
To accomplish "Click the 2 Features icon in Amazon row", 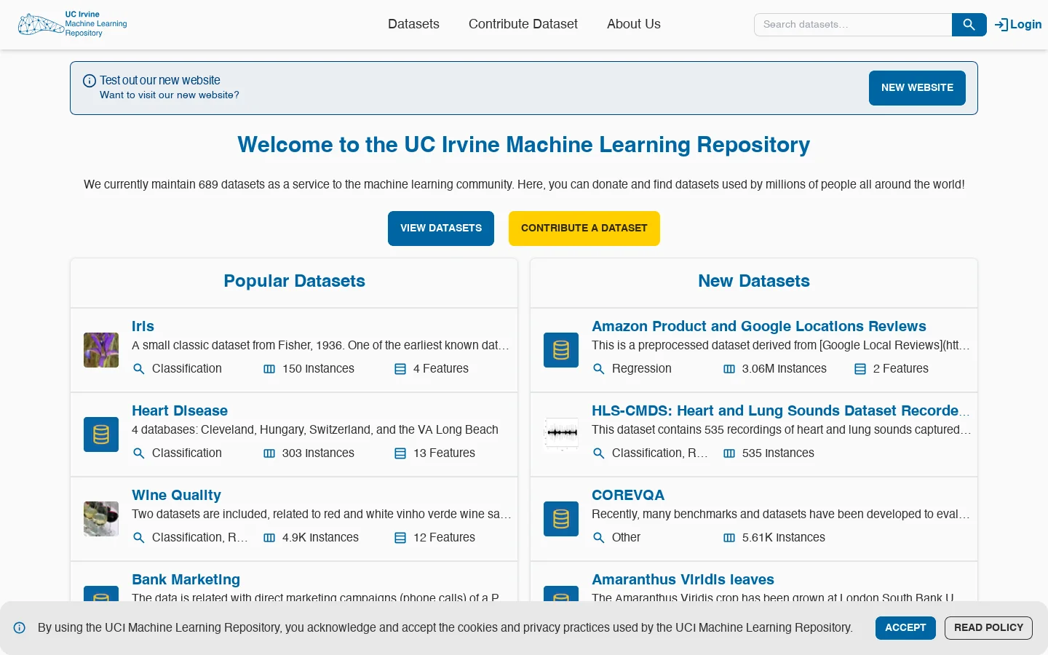I will click(860, 369).
